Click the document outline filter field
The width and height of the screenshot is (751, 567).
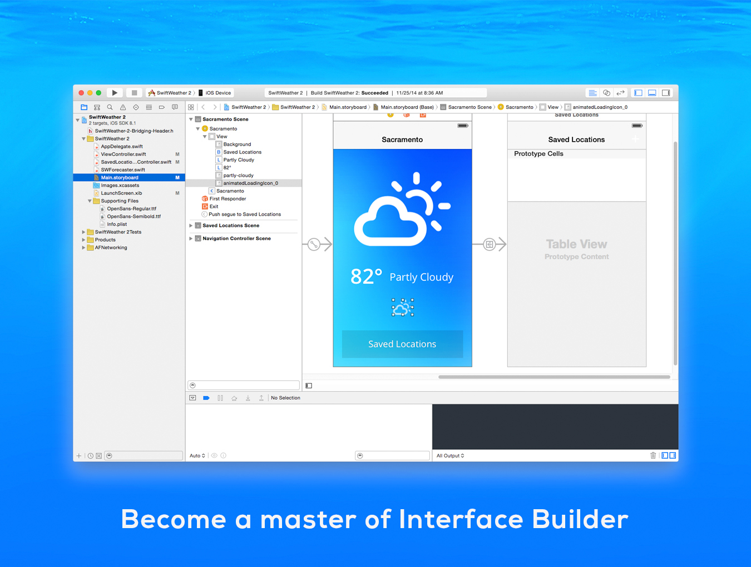(244, 385)
